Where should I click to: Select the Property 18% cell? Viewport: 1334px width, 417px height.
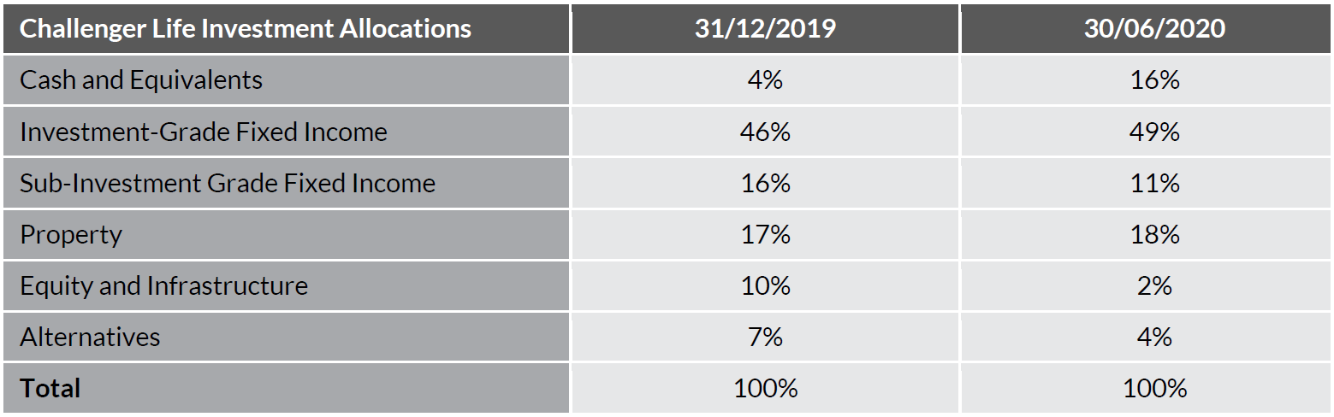click(x=1154, y=234)
